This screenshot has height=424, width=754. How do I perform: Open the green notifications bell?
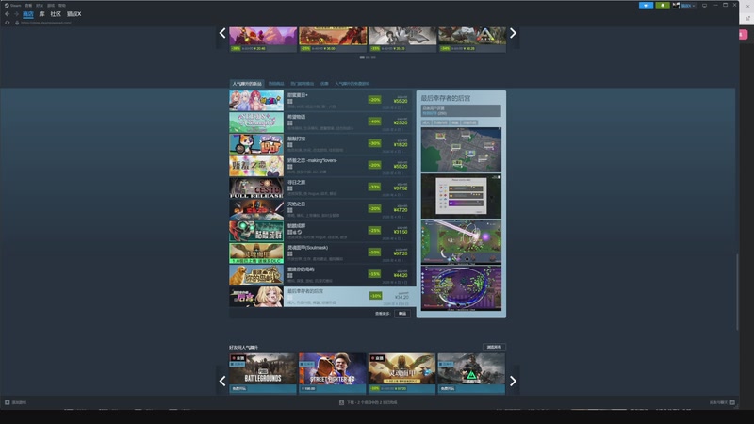pos(663,6)
